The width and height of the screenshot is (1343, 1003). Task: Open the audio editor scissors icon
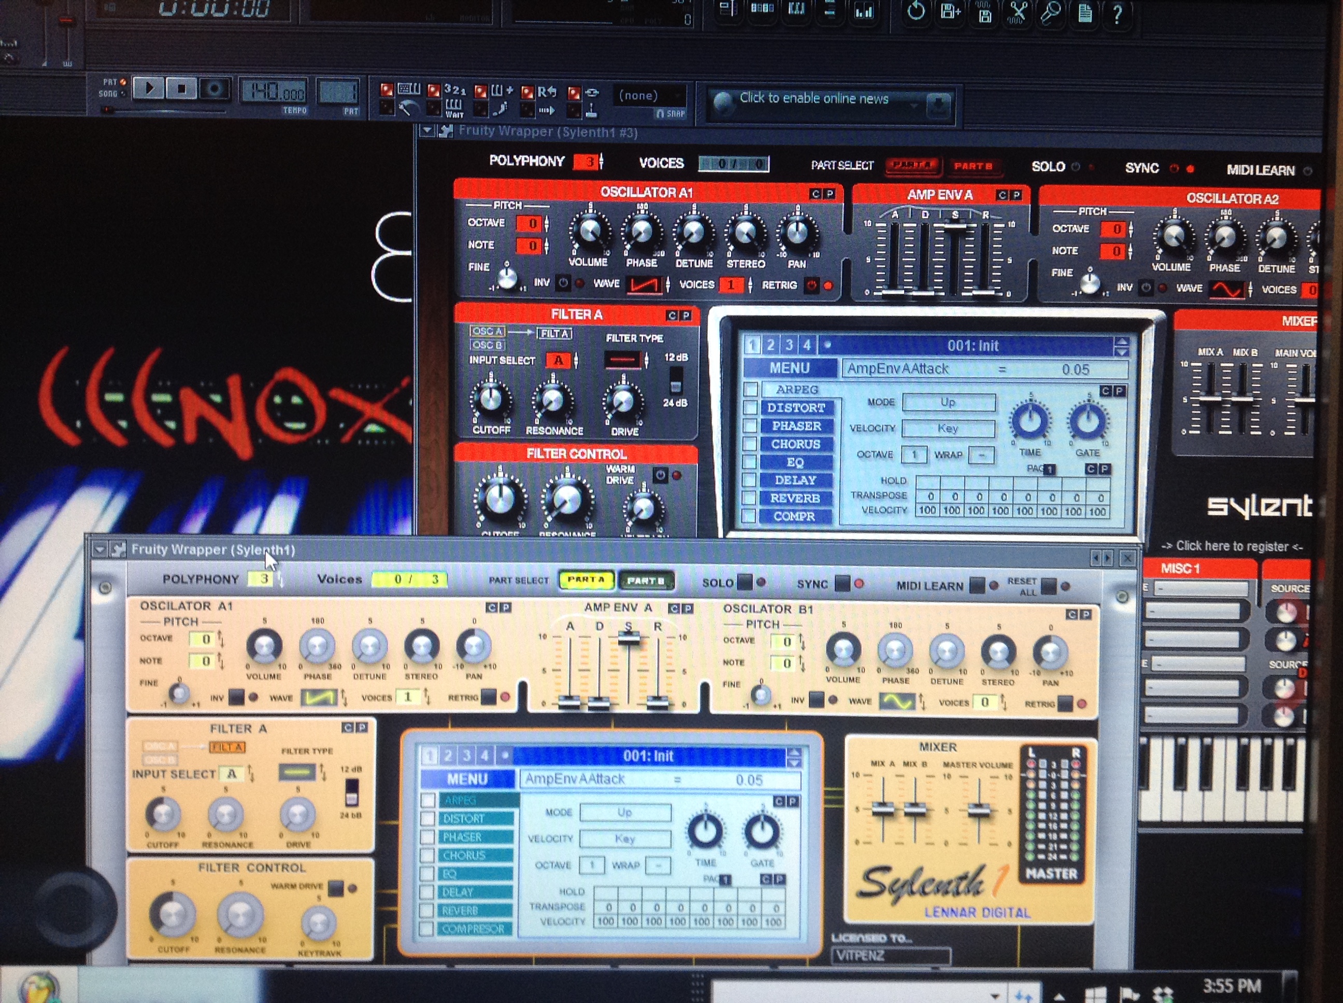1018,12
